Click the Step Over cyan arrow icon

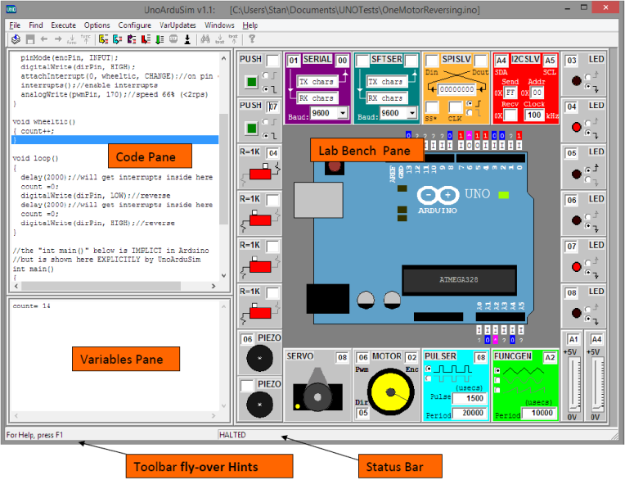[118, 39]
